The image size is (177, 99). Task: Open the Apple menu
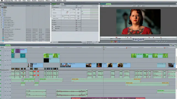2,1
